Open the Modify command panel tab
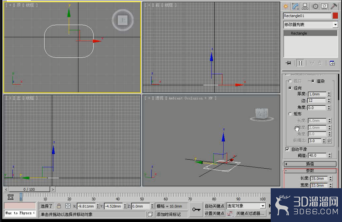This screenshot has height=222, width=342. 295,6
